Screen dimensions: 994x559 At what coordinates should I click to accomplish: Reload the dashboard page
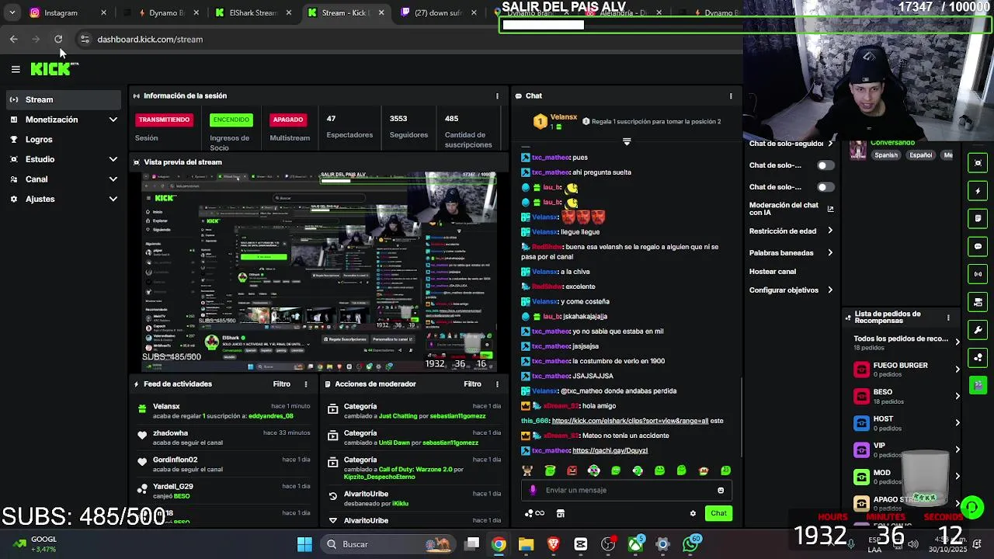58,39
